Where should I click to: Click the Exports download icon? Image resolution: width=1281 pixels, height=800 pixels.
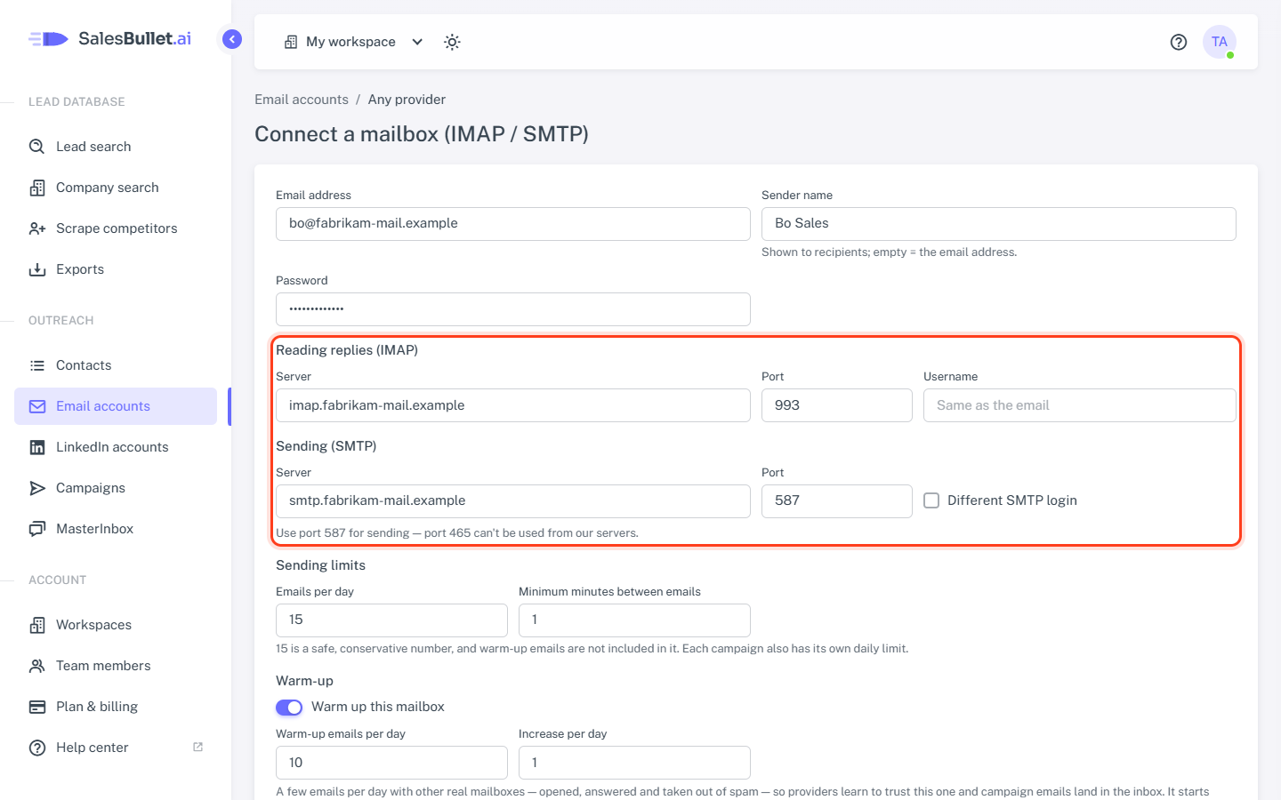point(37,269)
